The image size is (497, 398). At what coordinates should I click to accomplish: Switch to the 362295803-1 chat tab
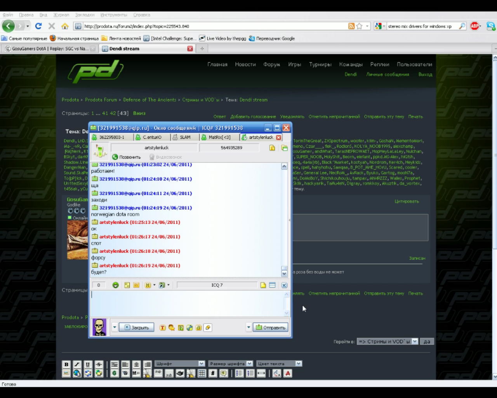tap(112, 137)
